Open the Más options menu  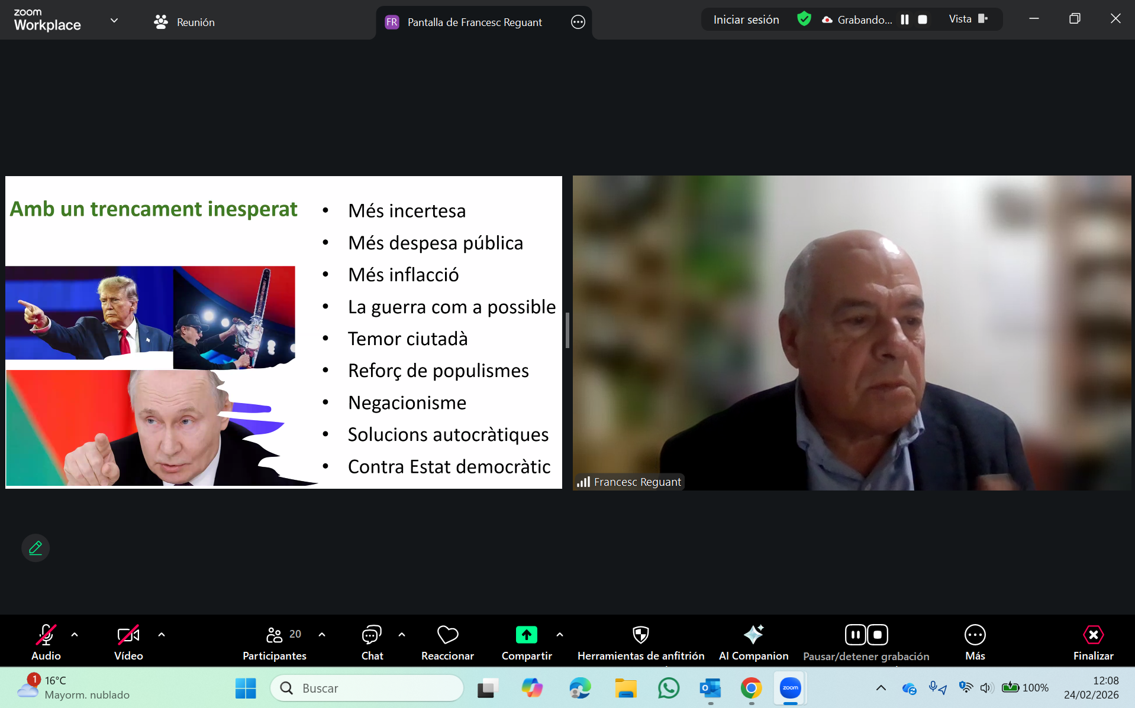point(975,642)
